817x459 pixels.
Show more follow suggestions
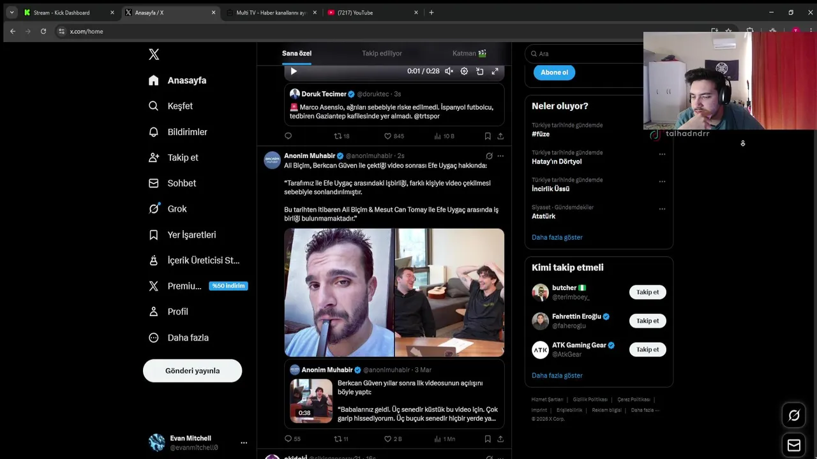557,375
